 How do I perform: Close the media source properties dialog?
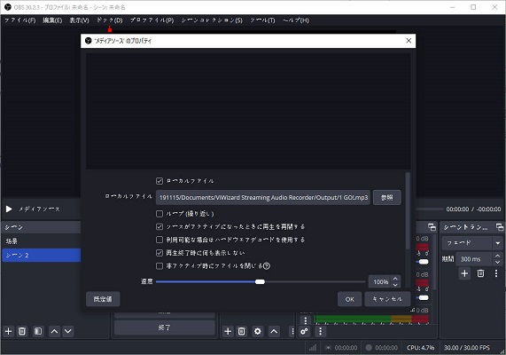pos(409,41)
